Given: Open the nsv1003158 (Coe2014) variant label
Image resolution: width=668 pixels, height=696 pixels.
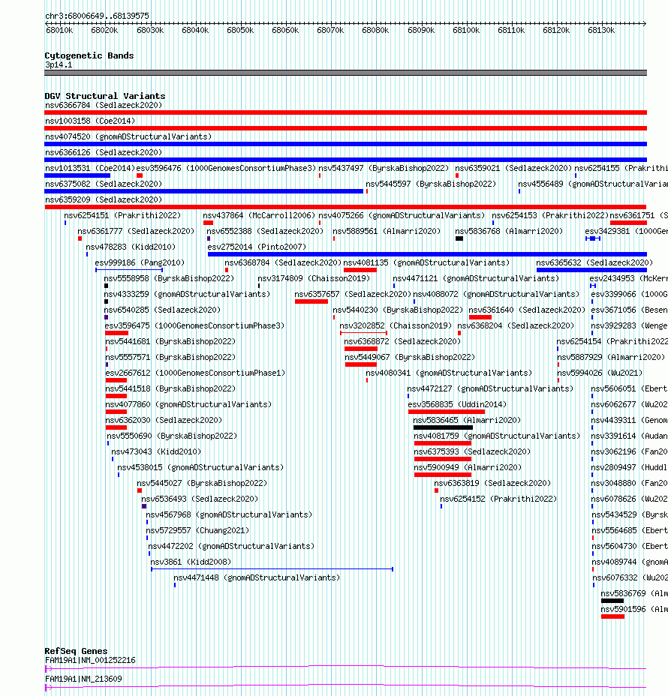Looking at the screenshot, I should click(90, 121).
